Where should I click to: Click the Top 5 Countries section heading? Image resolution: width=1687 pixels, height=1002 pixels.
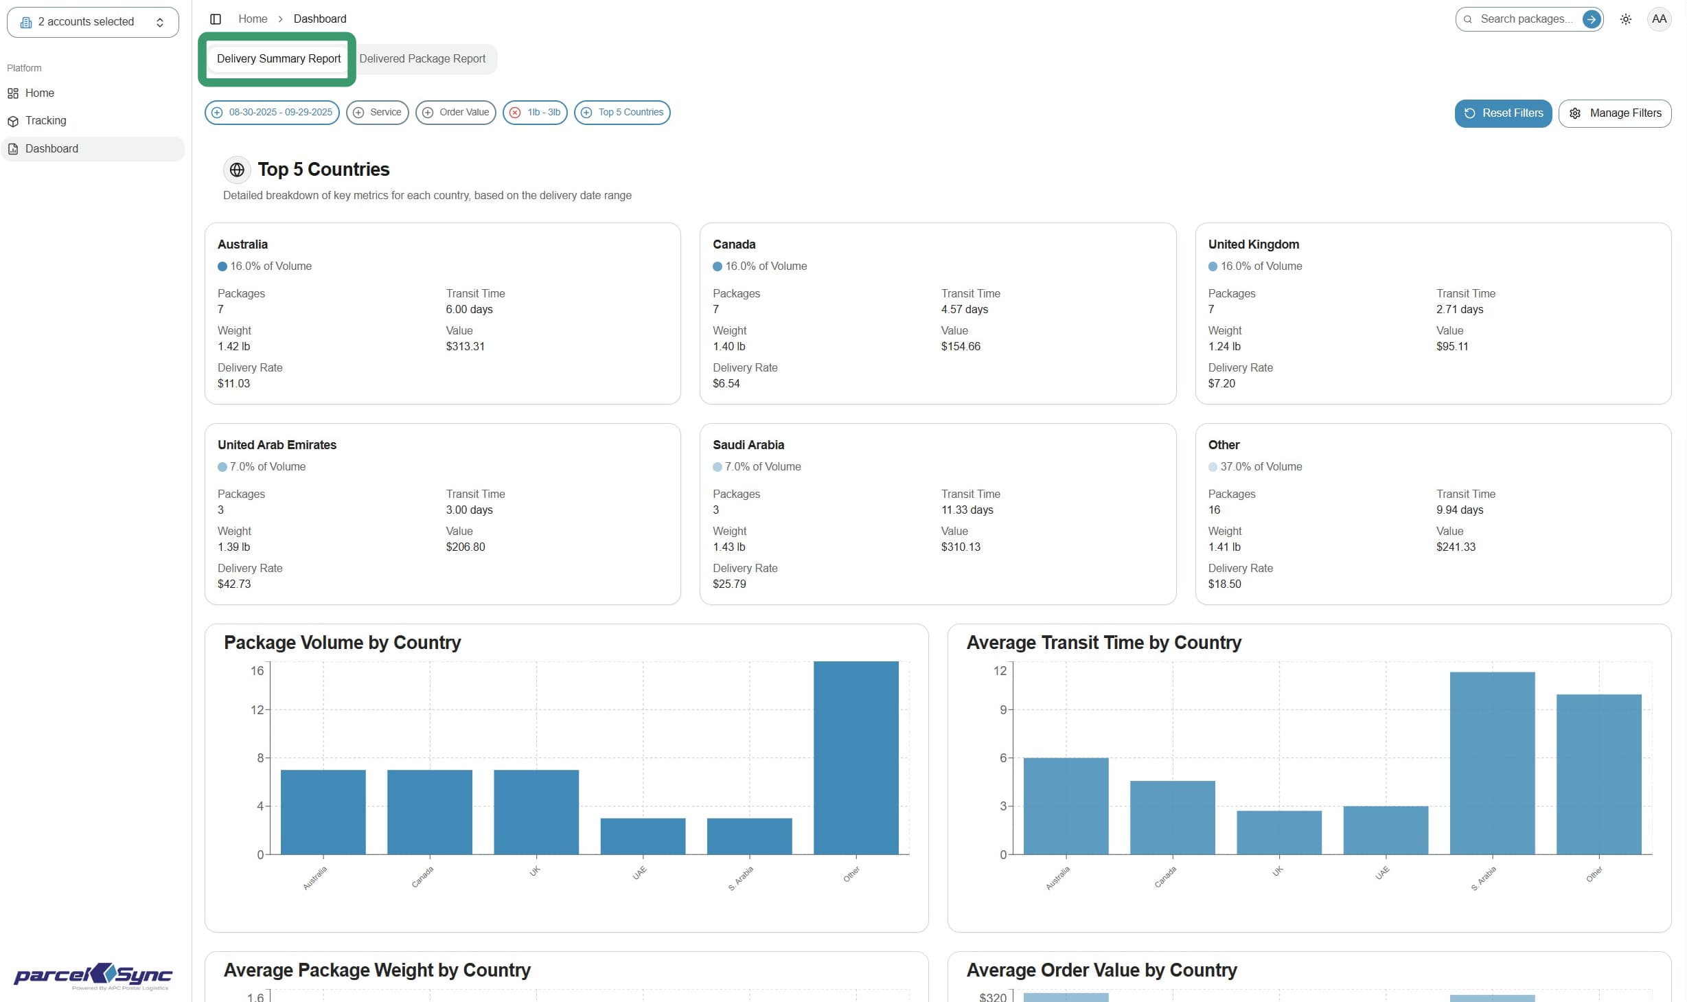323,170
